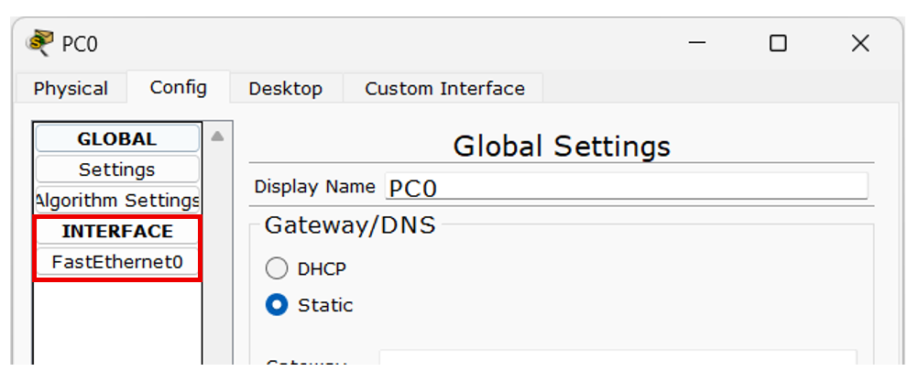Open the Desktop tab
Screen dimensions: 908x382
[285, 89]
